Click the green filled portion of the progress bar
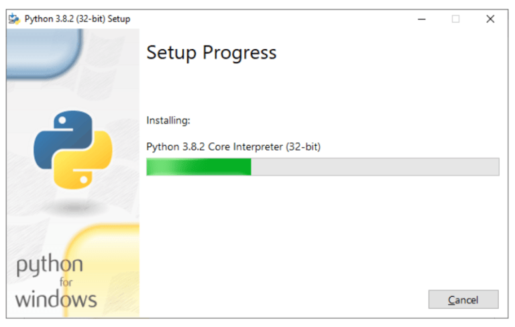The image size is (515, 327). click(x=198, y=167)
